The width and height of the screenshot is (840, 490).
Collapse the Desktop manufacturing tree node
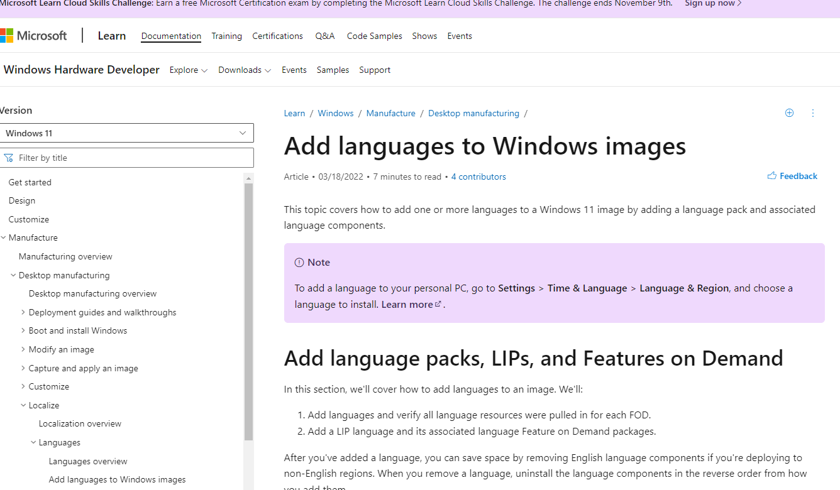(x=14, y=275)
